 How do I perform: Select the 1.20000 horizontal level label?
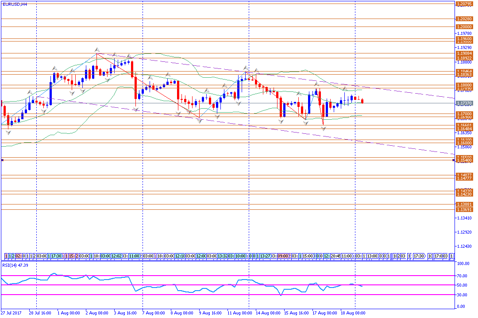point(464,27)
